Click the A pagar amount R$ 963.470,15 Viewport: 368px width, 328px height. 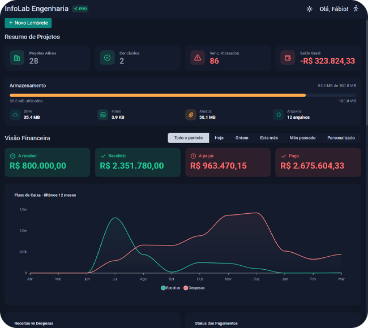(219, 166)
